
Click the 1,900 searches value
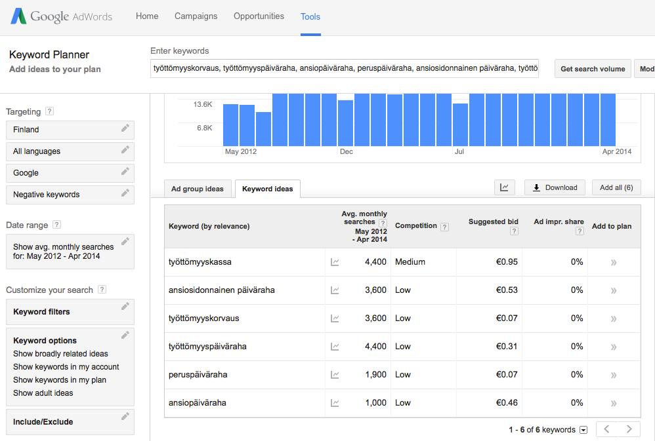point(375,375)
